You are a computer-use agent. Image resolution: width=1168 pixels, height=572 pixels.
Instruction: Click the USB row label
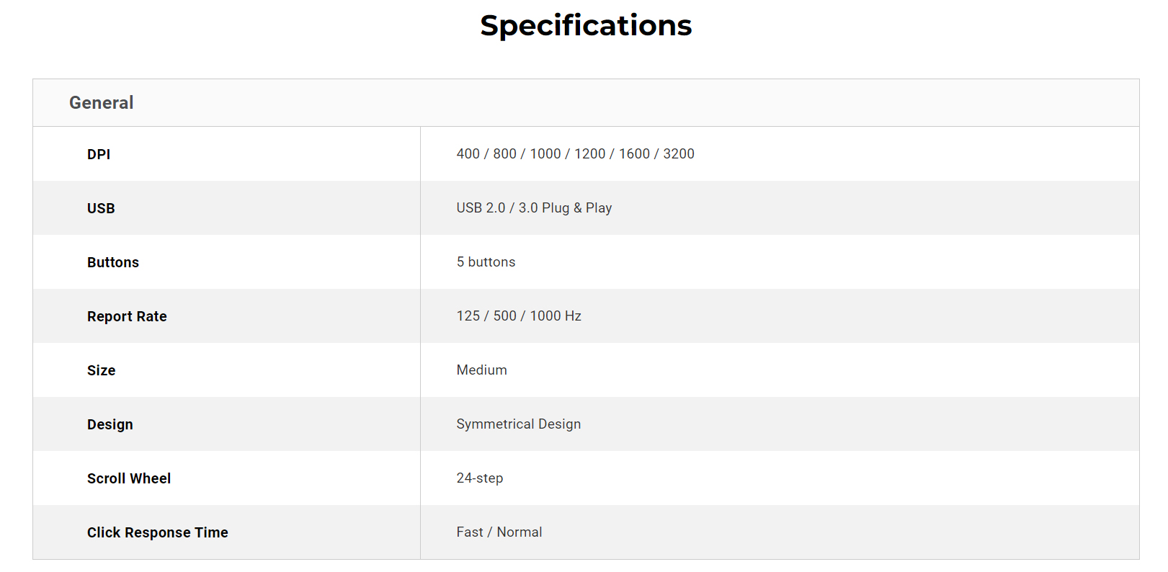point(101,208)
